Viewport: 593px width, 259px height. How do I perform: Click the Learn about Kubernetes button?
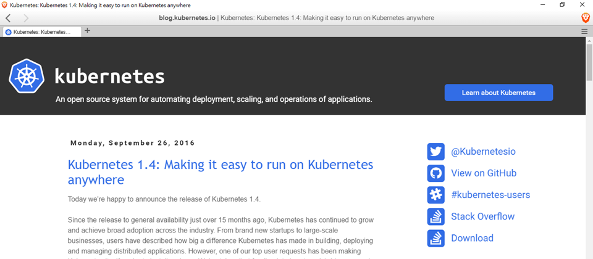click(x=498, y=92)
